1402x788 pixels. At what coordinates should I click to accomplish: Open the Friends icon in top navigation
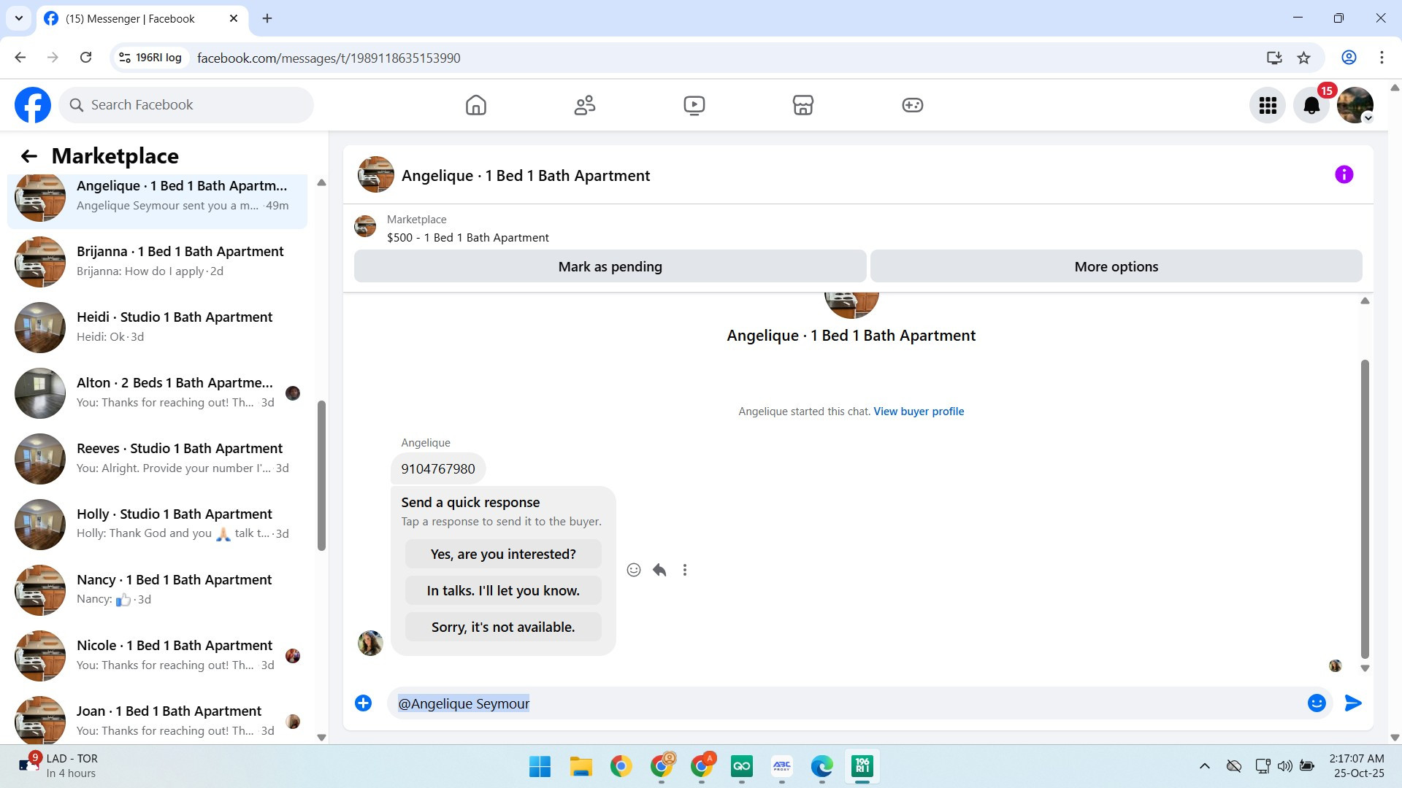click(x=585, y=105)
